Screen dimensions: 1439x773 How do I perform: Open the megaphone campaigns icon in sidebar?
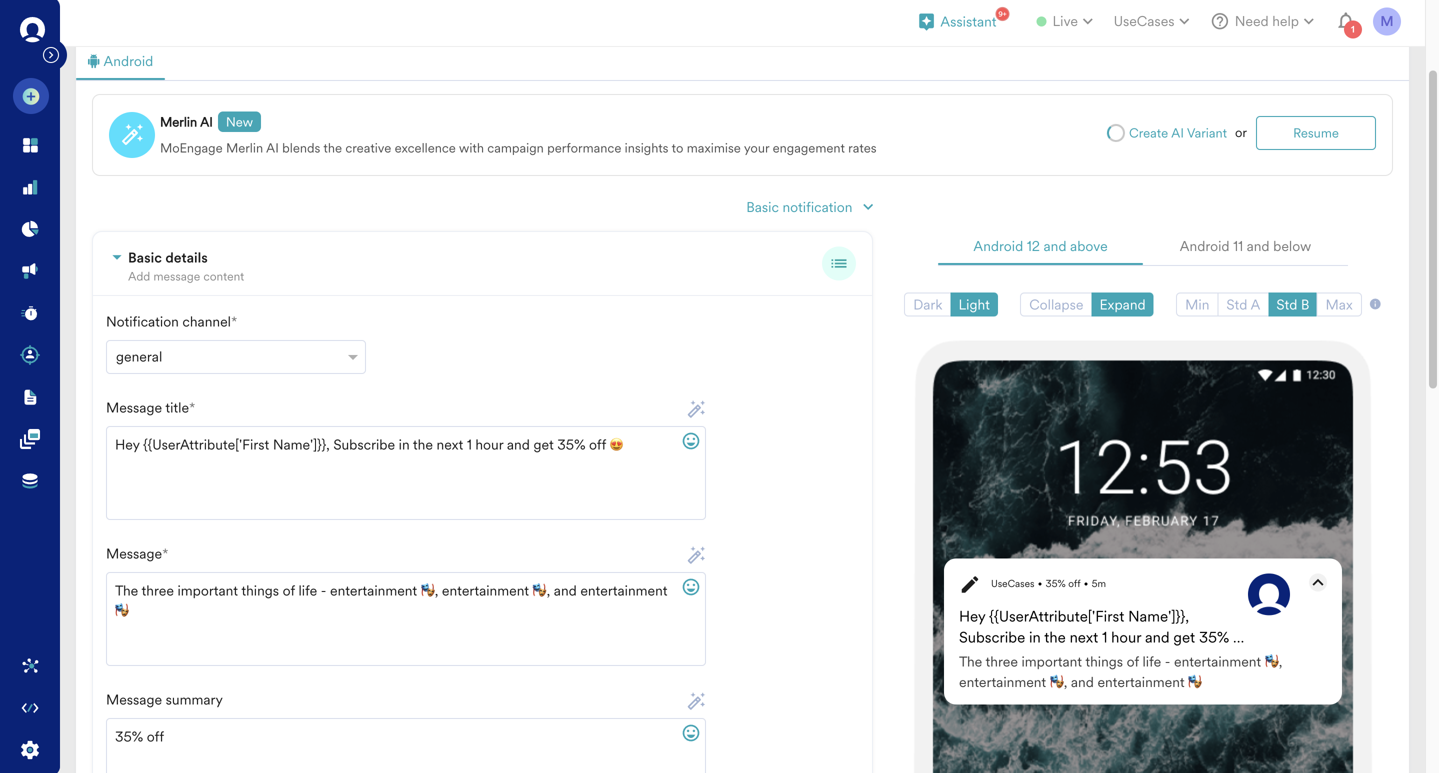(x=30, y=271)
